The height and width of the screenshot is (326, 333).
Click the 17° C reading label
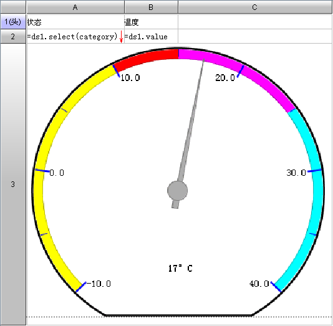pos(180,268)
